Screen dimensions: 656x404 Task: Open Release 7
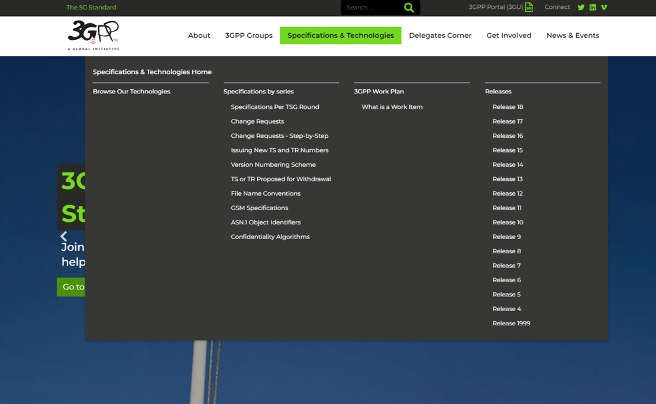tap(507, 266)
